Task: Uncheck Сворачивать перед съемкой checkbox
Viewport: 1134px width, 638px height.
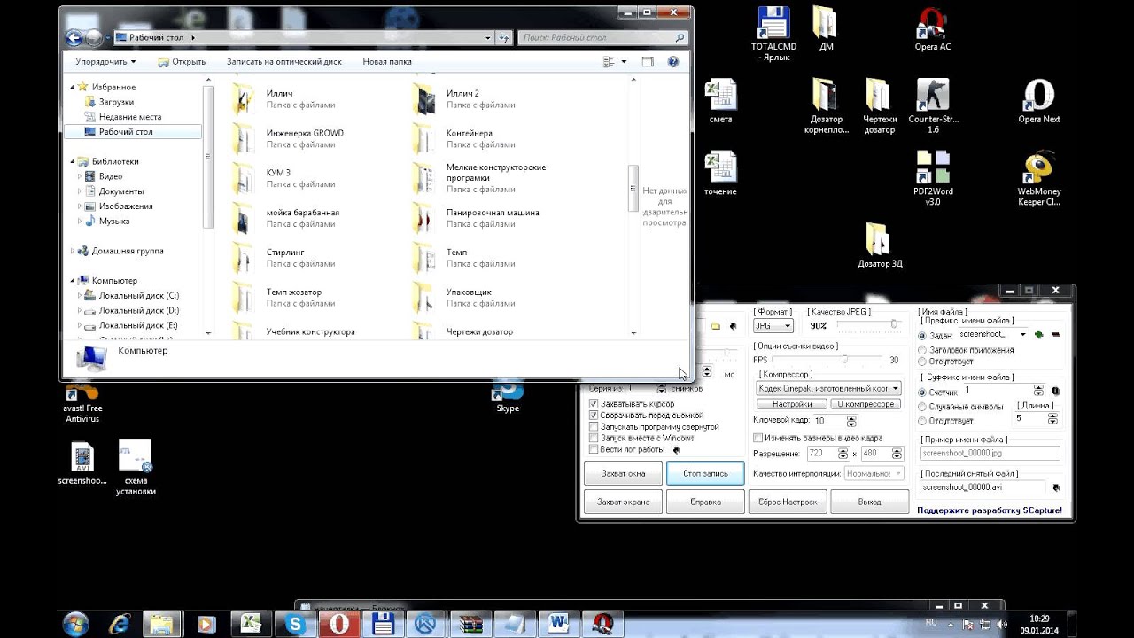Action: [594, 416]
